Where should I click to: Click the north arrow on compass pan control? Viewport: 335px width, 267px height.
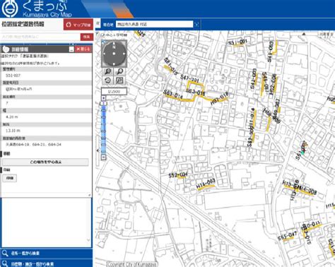pyautogui.click(x=114, y=44)
